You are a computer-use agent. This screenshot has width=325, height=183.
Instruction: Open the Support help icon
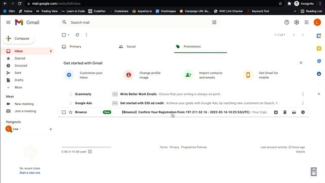286,22
